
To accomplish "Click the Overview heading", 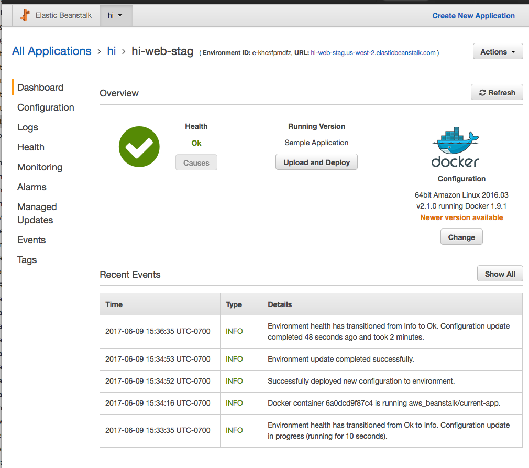I will click(x=119, y=93).
